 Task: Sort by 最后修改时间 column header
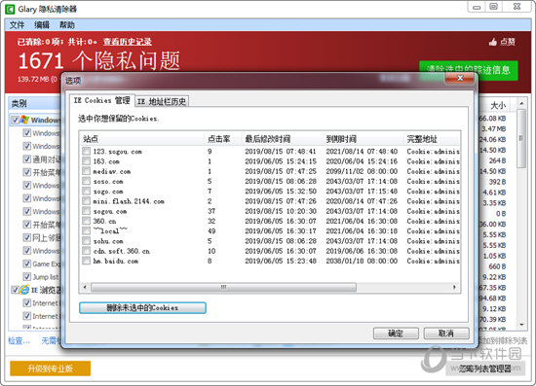[282, 139]
